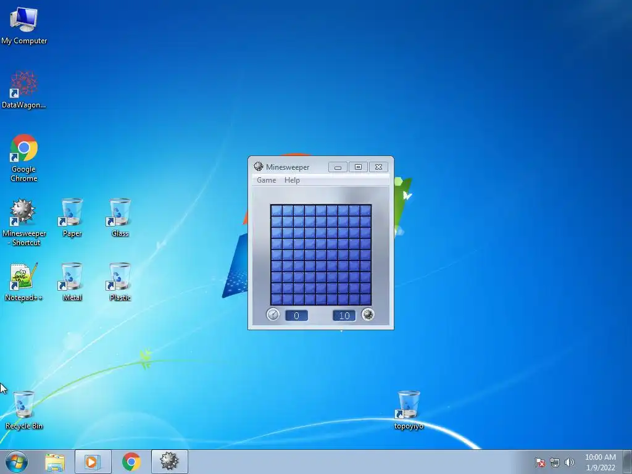The width and height of the screenshot is (632, 474).
Task: Open Chrome from the taskbar
Action: [x=131, y=462]
